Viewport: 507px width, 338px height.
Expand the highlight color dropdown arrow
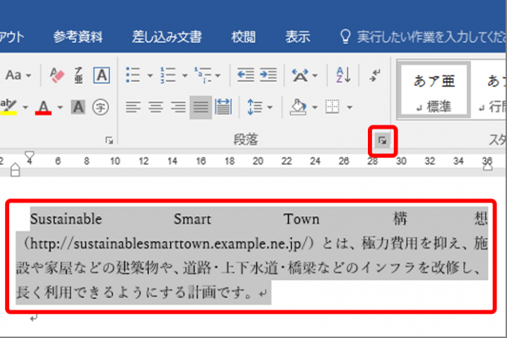pyautogui.click(x=25, y=107)
